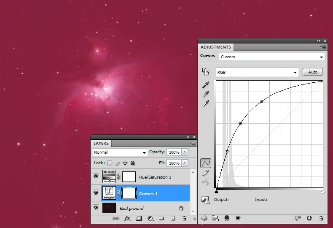The width and height of the screenshot is (333, 228).
Task: Open the Normal blend mode dropdown
Action: [x=120, y=152]
